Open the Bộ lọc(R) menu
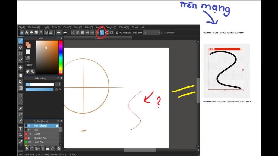 56,27
